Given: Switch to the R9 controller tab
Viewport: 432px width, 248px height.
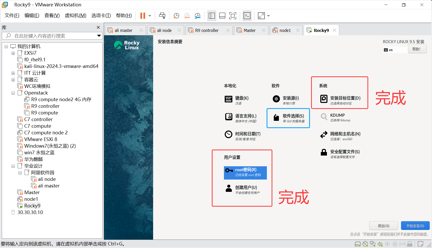Looking at the screenshot, I should pos(206,30).
